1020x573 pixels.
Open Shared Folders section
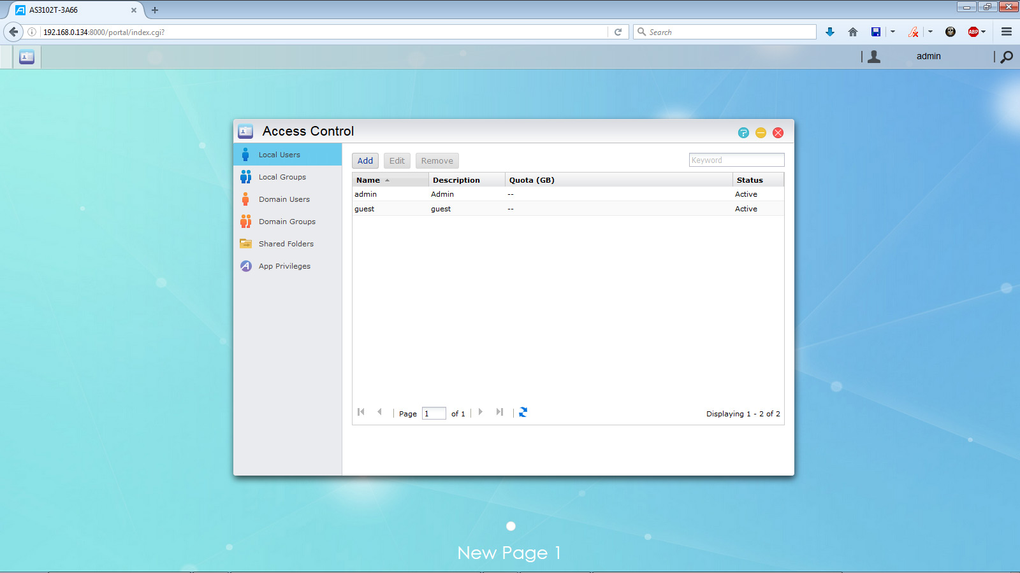point(288,244)
